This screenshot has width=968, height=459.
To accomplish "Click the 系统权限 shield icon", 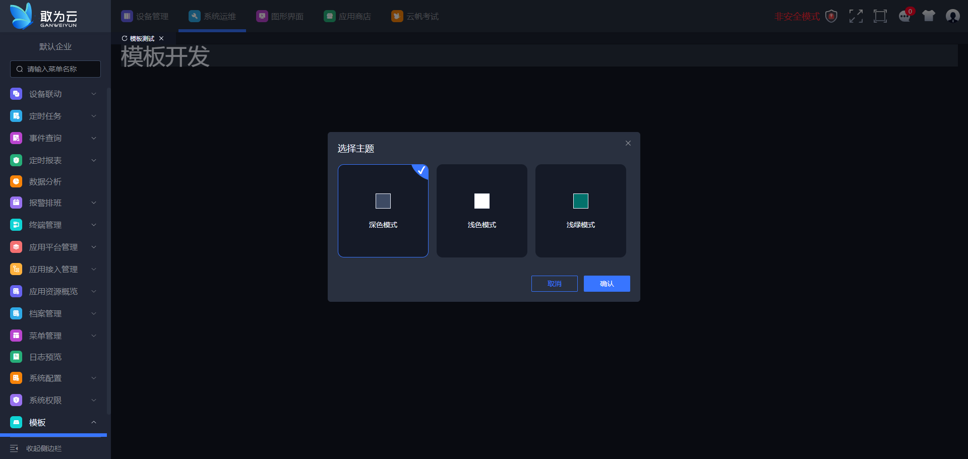I will click(x=16, y=400).
